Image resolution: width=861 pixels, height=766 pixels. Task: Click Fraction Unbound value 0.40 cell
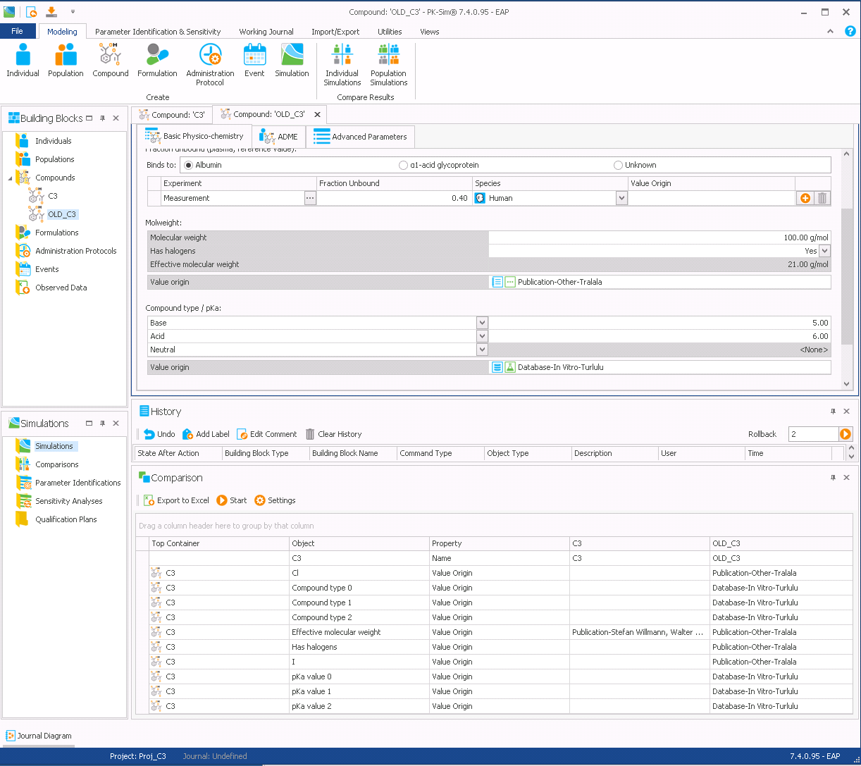[395, 198]
